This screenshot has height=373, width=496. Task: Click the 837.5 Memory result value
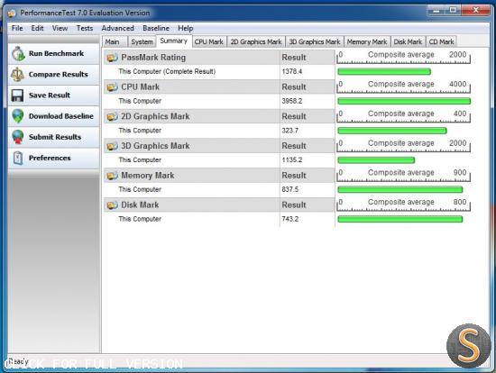(x=289, y=190)
